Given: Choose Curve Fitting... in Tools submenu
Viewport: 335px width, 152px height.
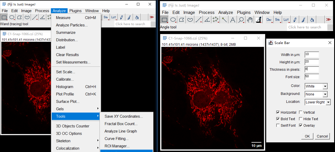Looking at the screenshot, I should pos(126,139).
